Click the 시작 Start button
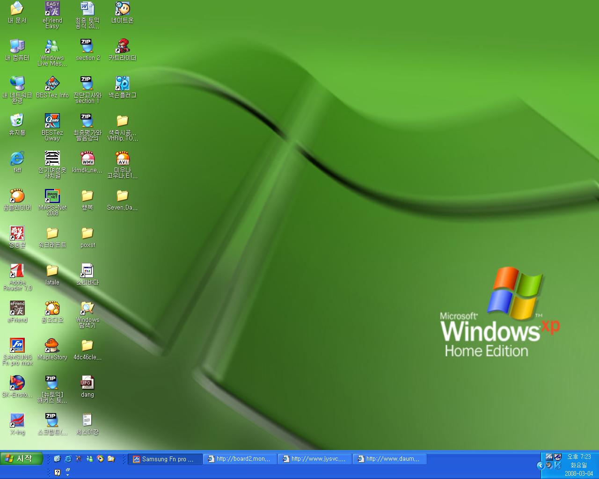599x479 pixels. 22,459
